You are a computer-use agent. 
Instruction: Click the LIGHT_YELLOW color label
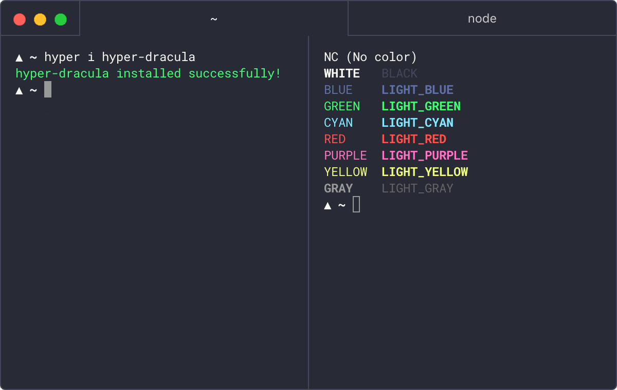click(x=424, y=172)
